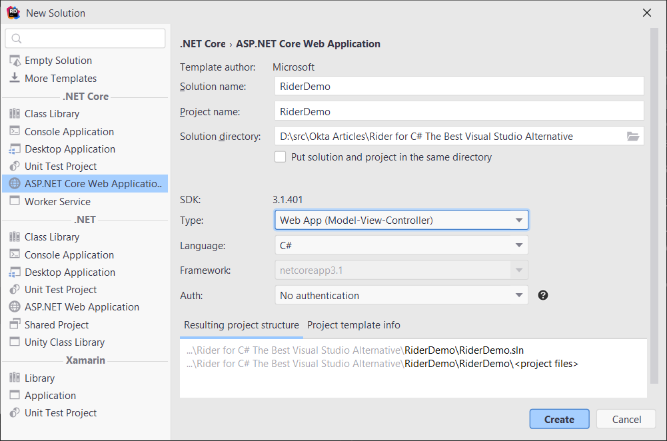
Task: Select the .NET Core Unit Test Project icon
Action: click(15, 167)
